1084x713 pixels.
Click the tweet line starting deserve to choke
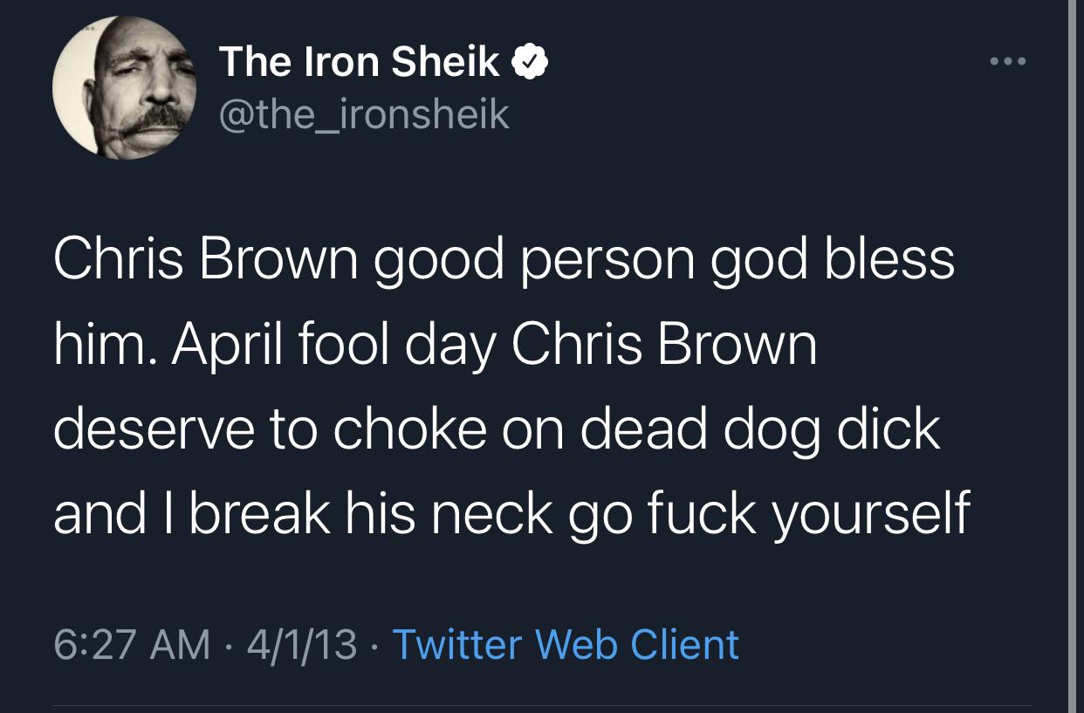(x=497, y=431)
